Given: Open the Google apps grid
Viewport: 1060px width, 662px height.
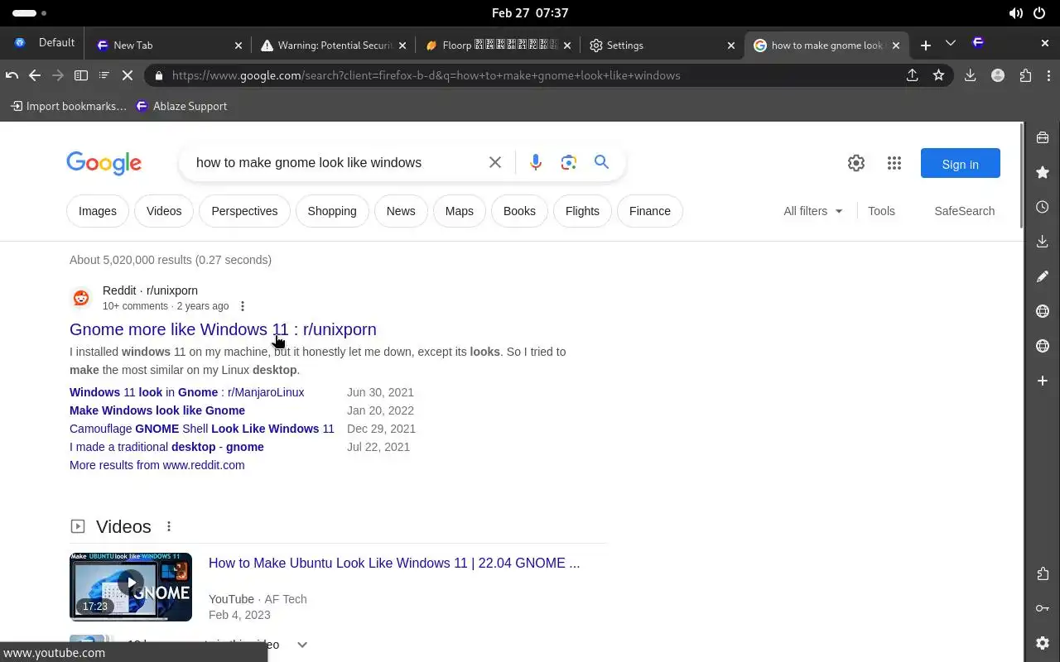Looking at the screenshot, I should (x=894, y=163).
